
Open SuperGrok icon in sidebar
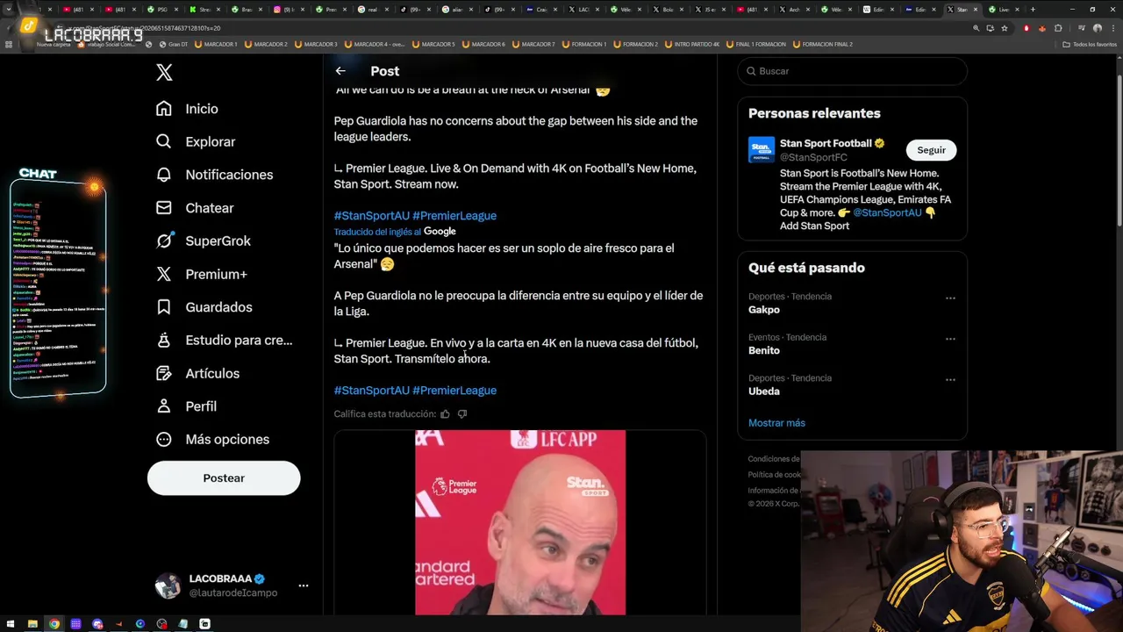[164, 241]
